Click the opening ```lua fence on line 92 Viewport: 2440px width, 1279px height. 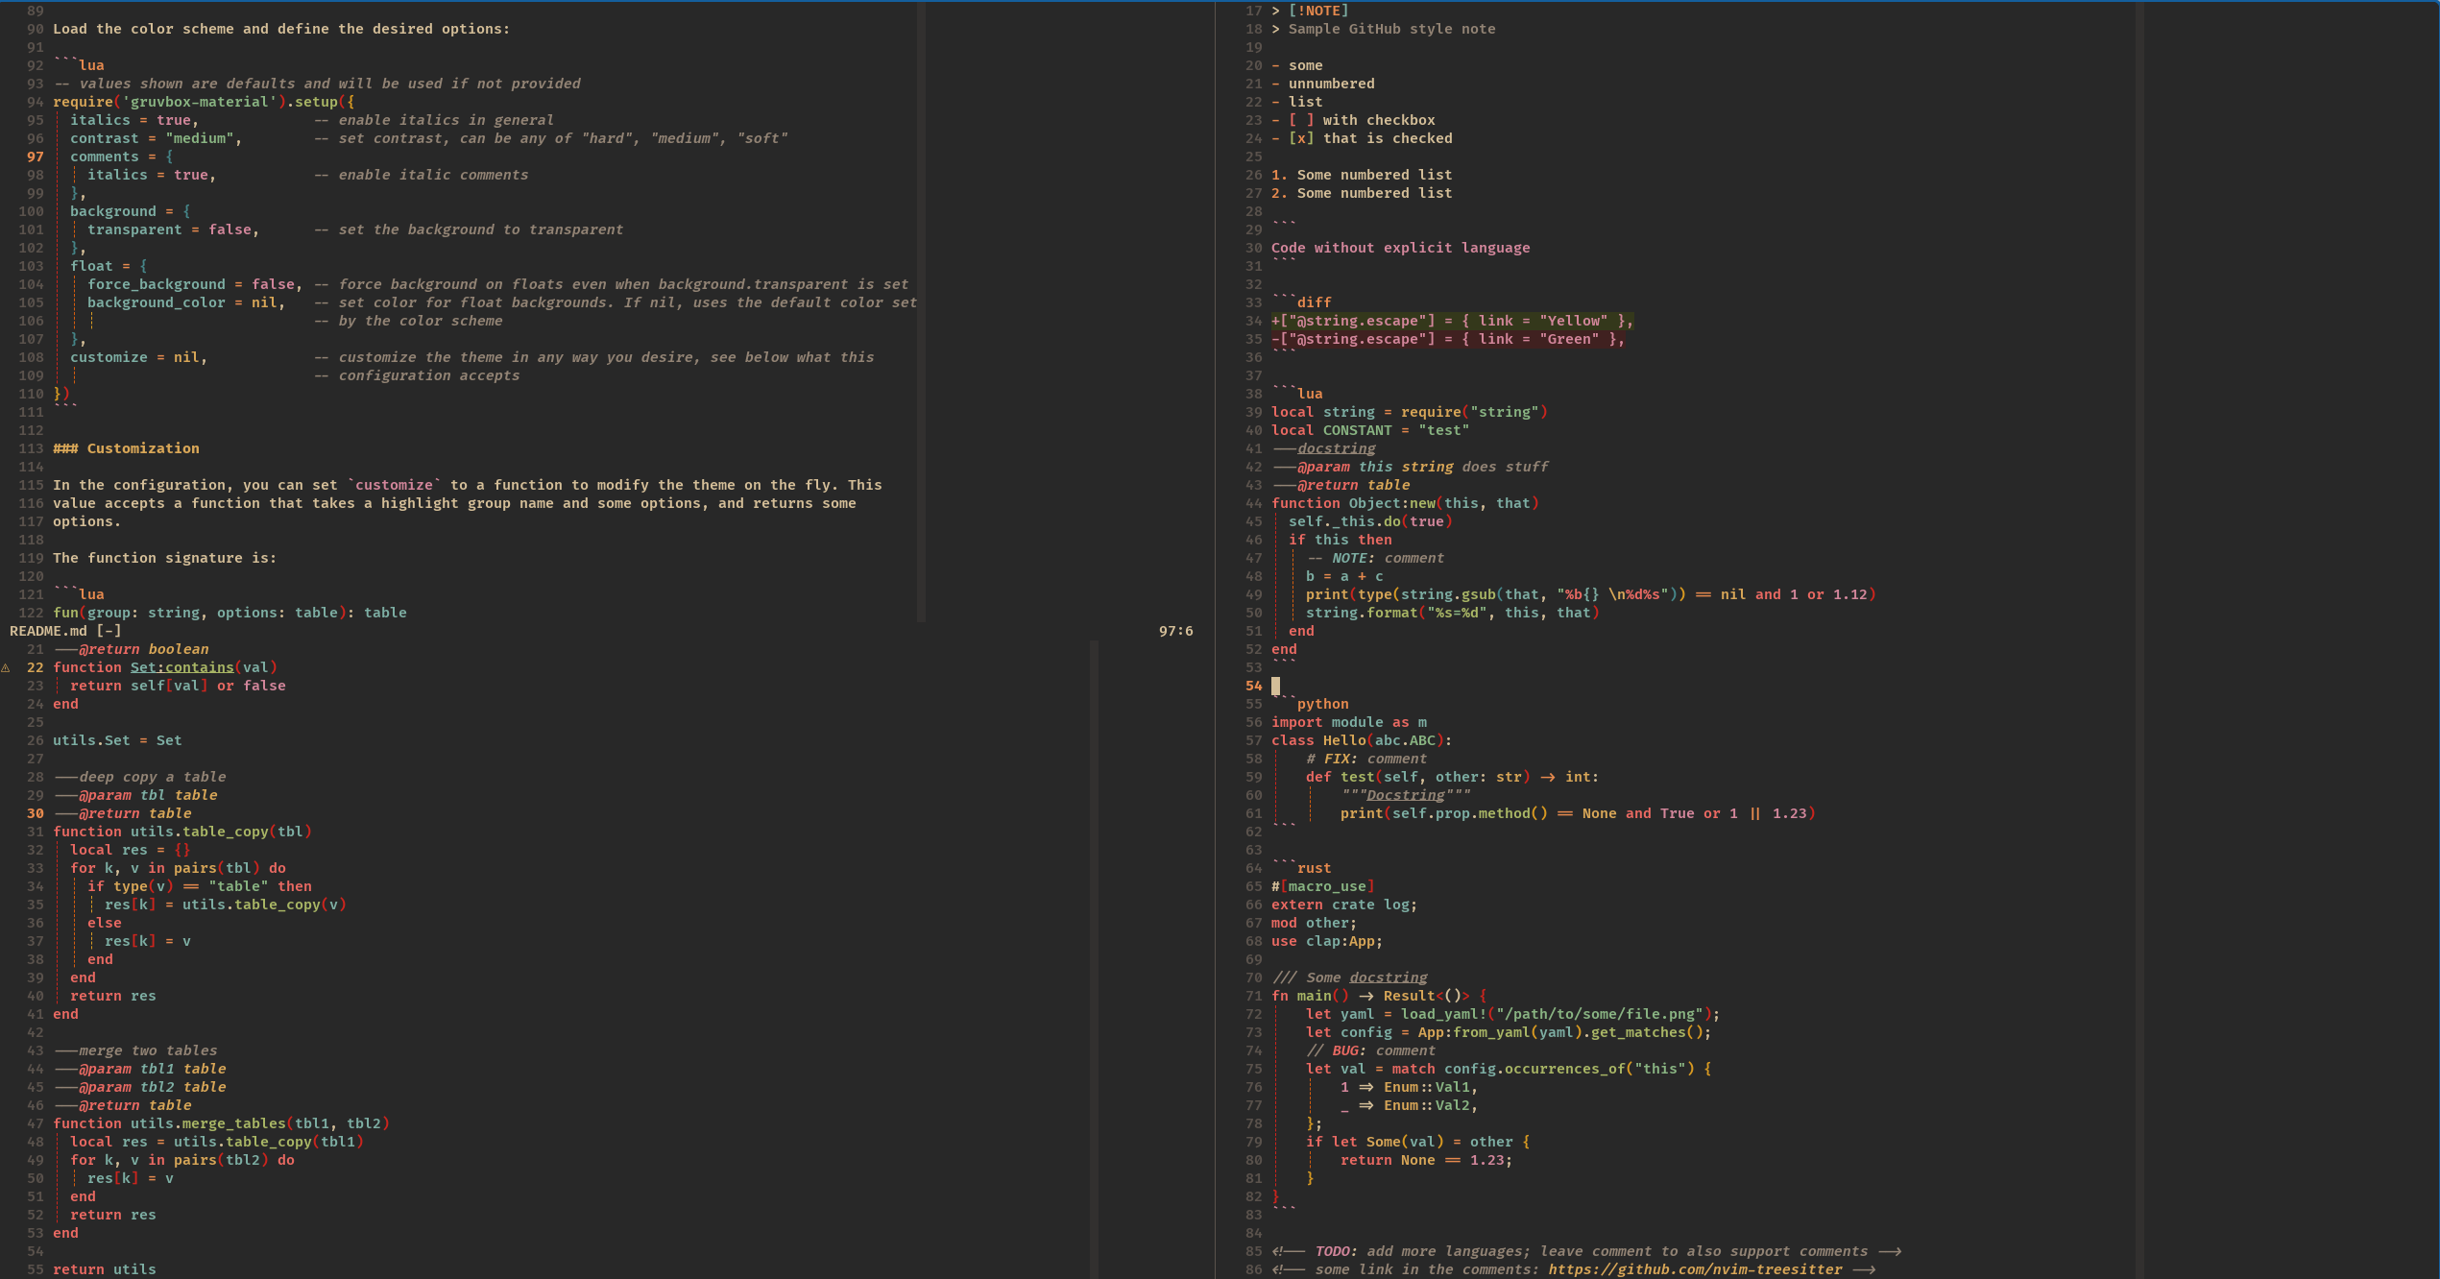click(79, 65)
